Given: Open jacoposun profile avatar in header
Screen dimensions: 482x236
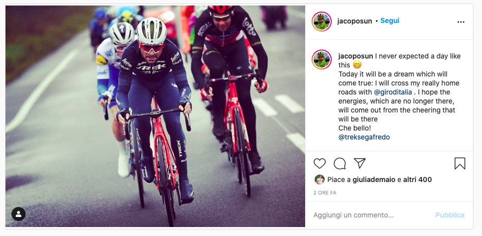Looking at the screenshot, I should [x=322, y=21].
